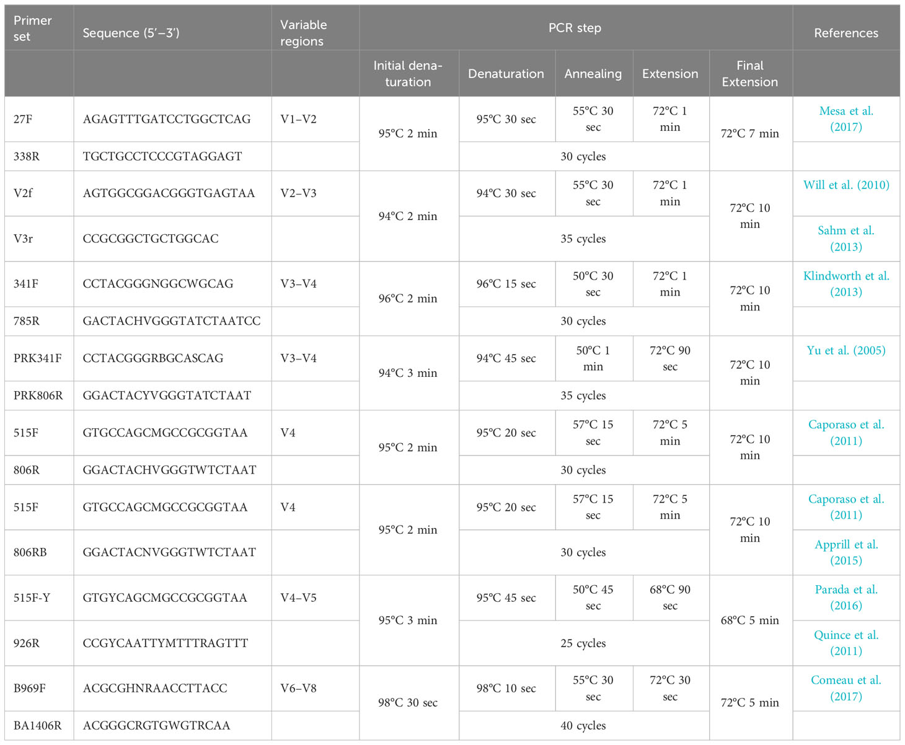Screen dimensions: 905x745
Task: Click sequence 'GACTACHVGGGTATCTAATCC'
Action: click(172, 321)
